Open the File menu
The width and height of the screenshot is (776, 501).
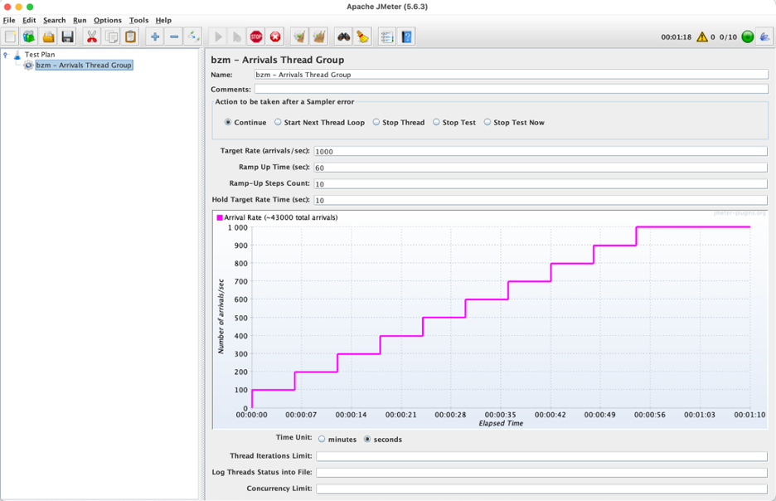pyautogui.click(x=9, y=20)
